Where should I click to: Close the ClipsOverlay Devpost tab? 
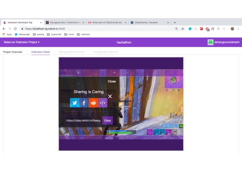[x=168, y=23]
